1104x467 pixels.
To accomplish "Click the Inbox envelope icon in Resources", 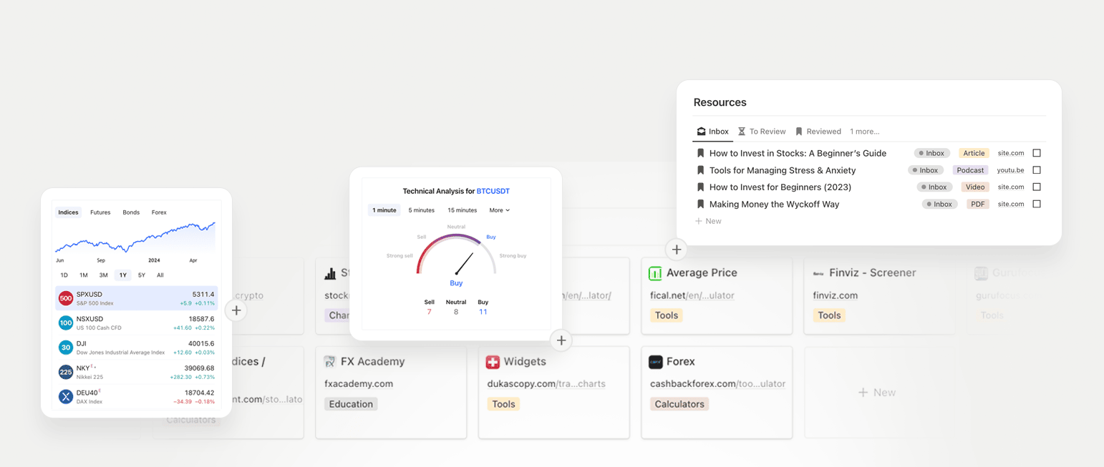I will coord(700,132).
